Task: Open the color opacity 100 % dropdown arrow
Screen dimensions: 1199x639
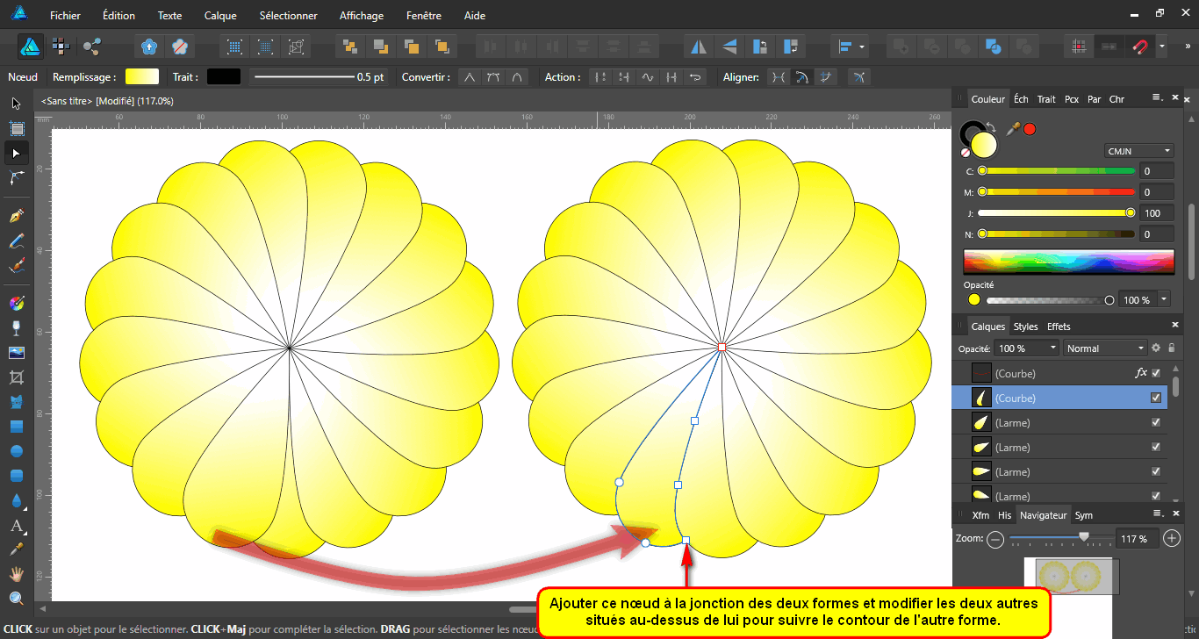Action: (1165, 299)
